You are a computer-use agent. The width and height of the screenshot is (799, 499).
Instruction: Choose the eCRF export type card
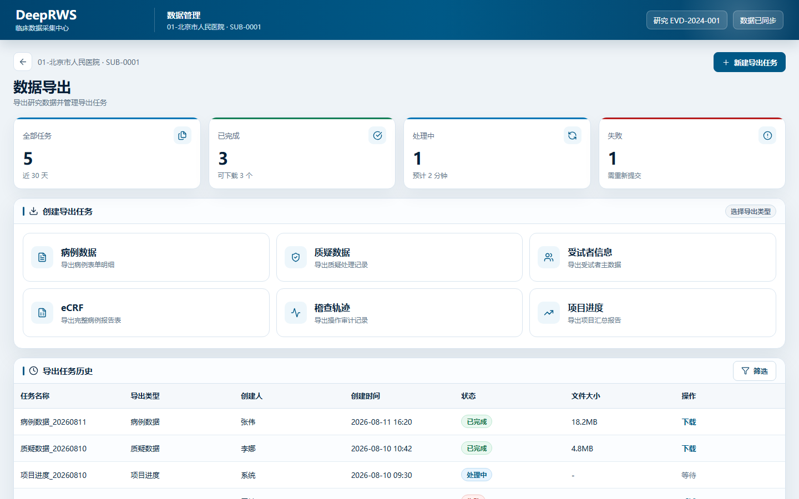146,313
